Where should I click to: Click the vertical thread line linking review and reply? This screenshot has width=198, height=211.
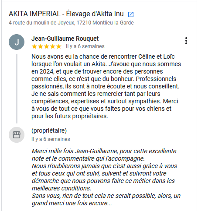click(x=17, y=88)
